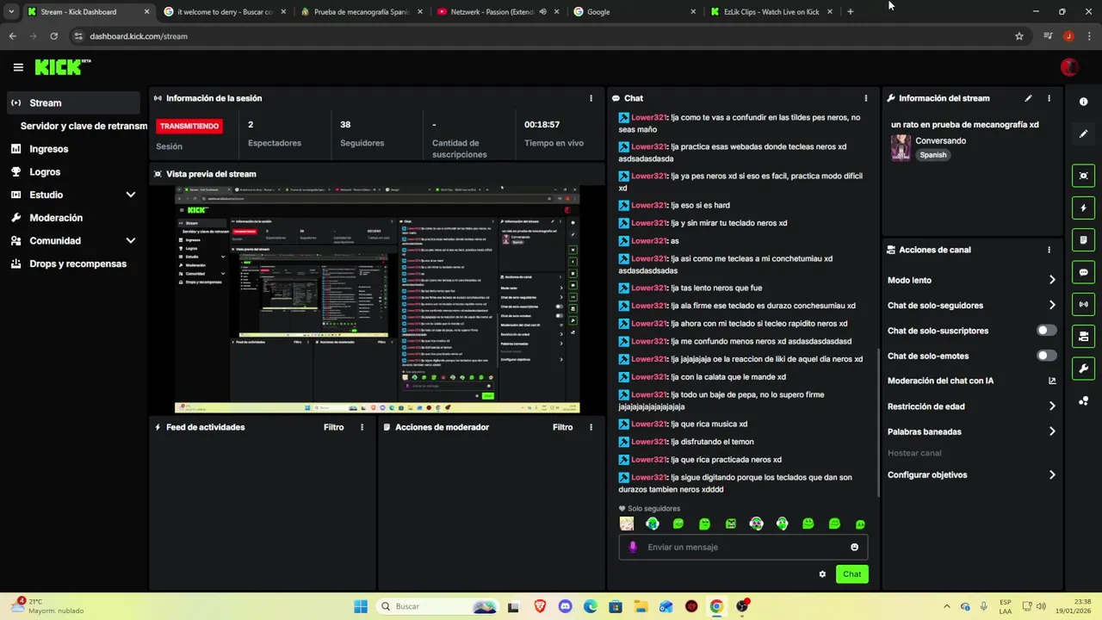Switch to the Google browser tab
The height and width of the screenshot is (620, 1102).
[634, 12]
